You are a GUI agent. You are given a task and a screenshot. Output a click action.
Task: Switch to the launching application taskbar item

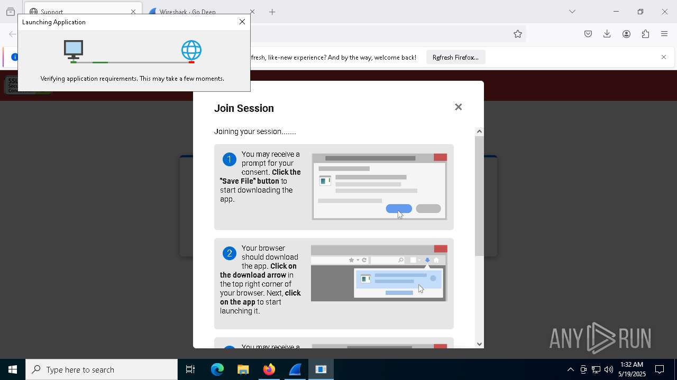321,369
